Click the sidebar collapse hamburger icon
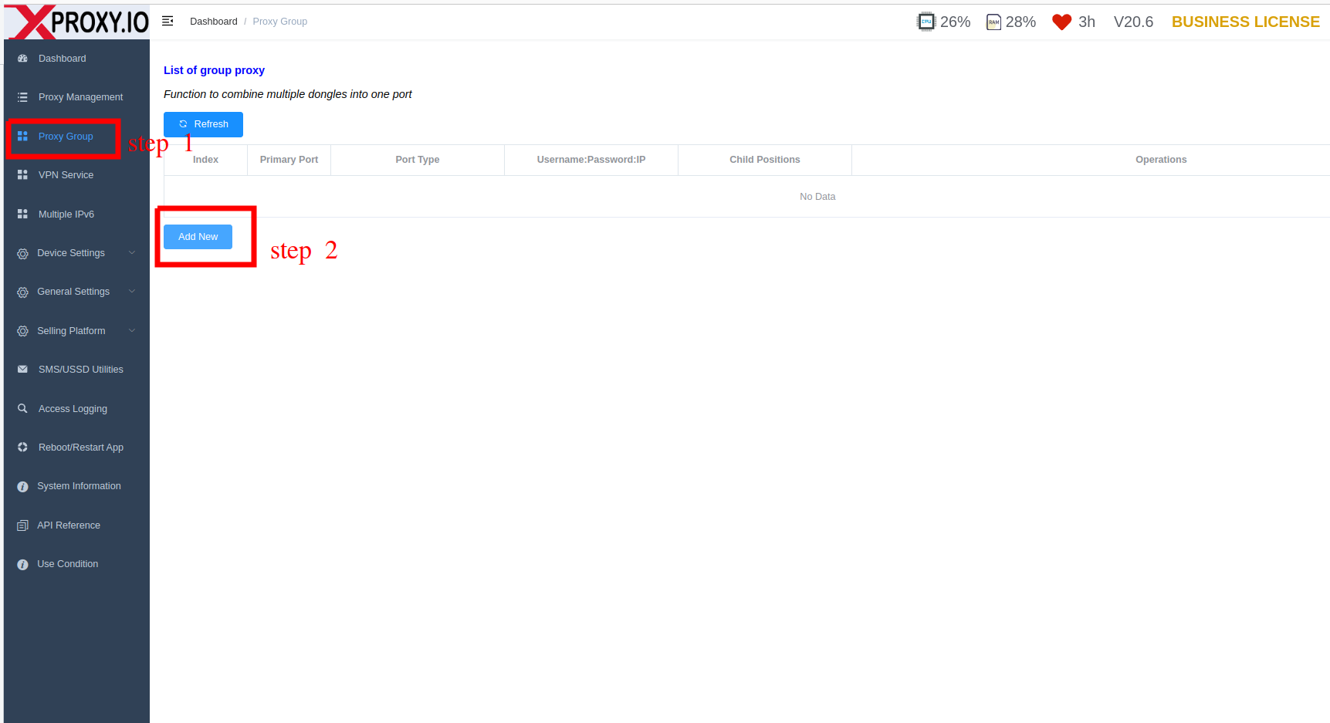Image resolution: width=1330 pixels, height=723 pixels. click(168, 22)
